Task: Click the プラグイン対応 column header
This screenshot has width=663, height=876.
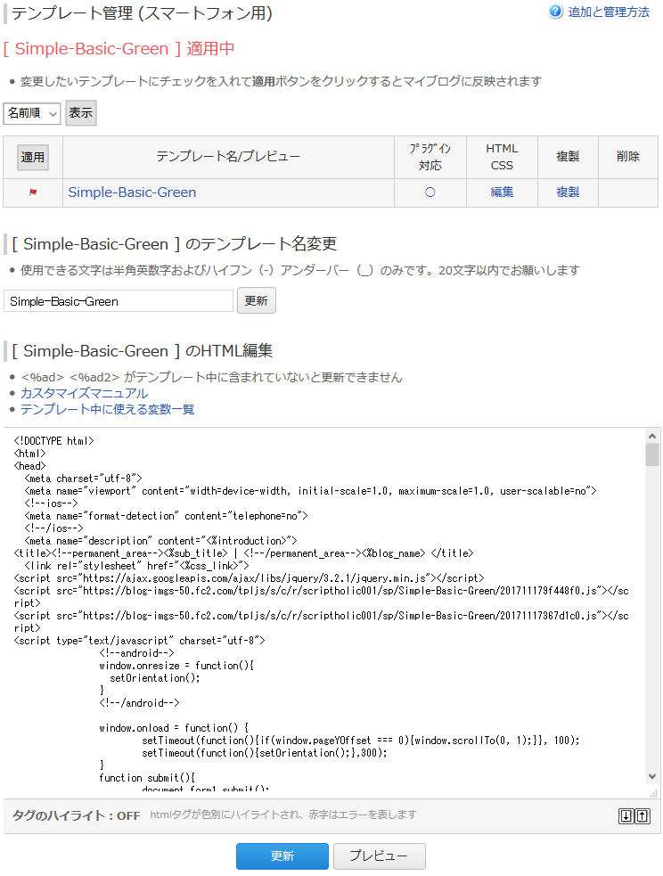Action: (430, 157)
